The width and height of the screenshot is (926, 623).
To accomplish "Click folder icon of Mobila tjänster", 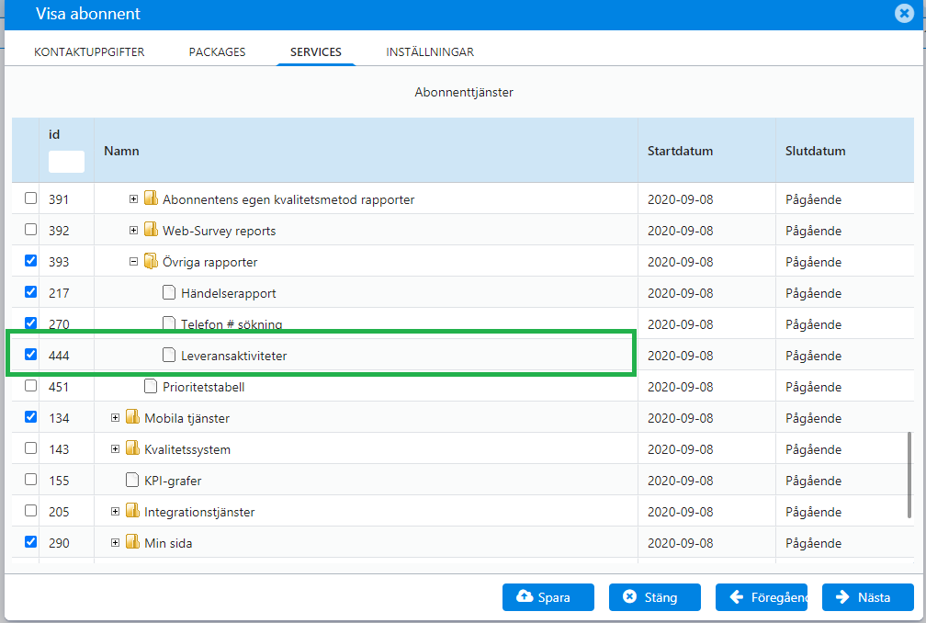I will (133, 417).
